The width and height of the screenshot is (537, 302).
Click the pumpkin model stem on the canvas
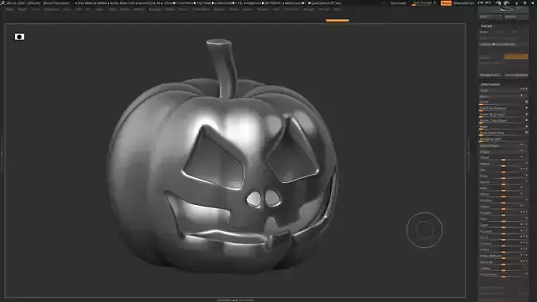(x=223, y=68)
